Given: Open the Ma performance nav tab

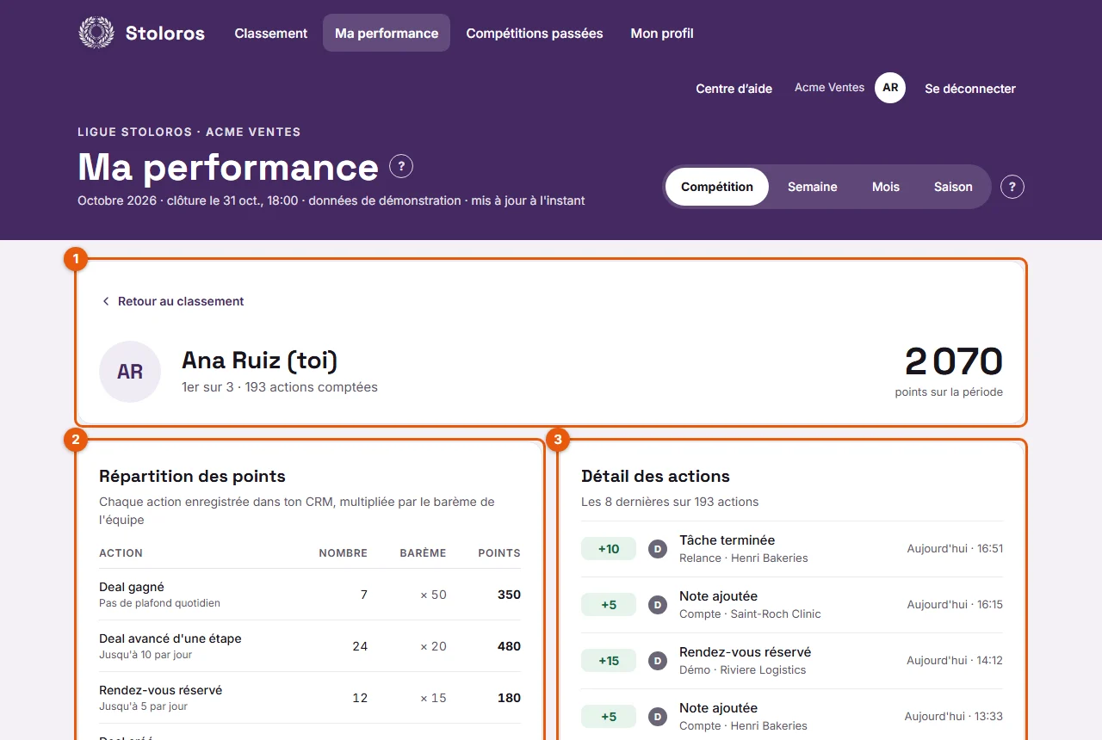Looking at the screenshot, I should tap(387, 33).
